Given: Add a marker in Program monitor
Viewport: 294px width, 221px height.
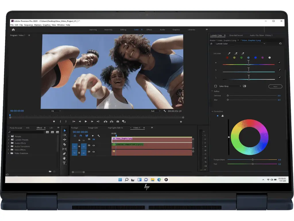Looking at the screenshot, I should tap(54, 122).
